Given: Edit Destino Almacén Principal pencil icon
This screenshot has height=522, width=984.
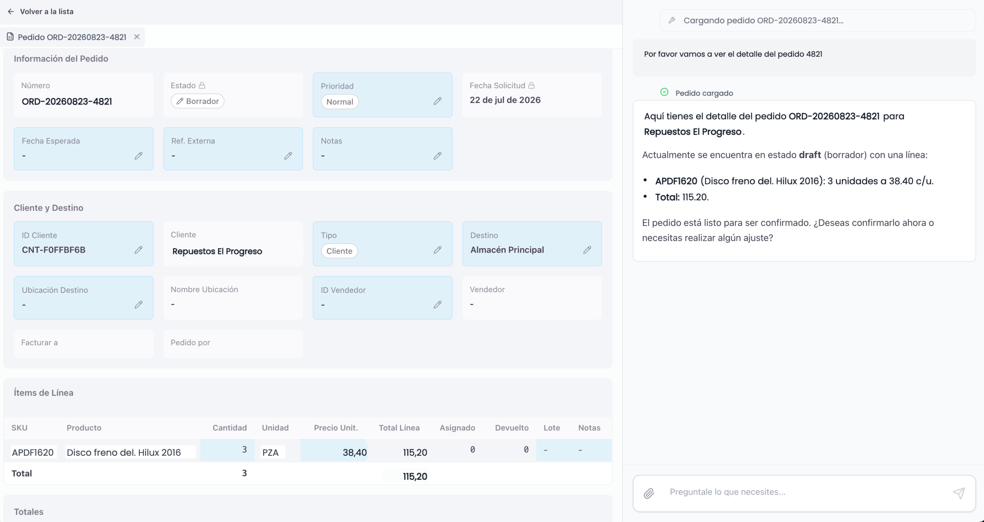Looking at the screenshot, I should click(x=587, y=250).
